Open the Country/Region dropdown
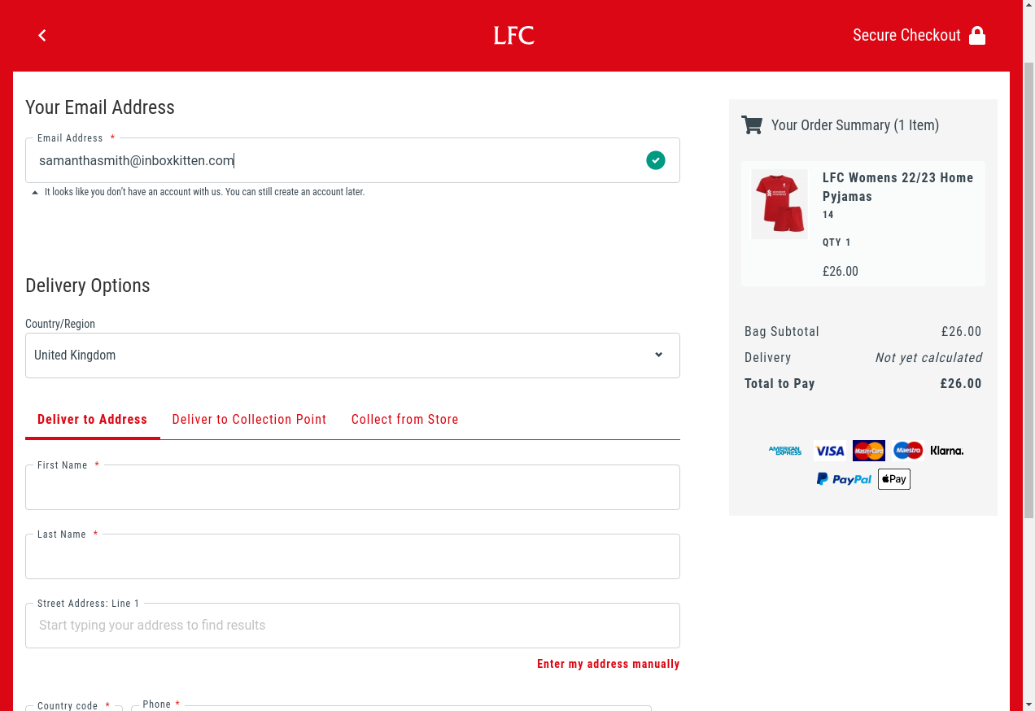Viewport: 1035px width, 711px height. click(352, 355)
